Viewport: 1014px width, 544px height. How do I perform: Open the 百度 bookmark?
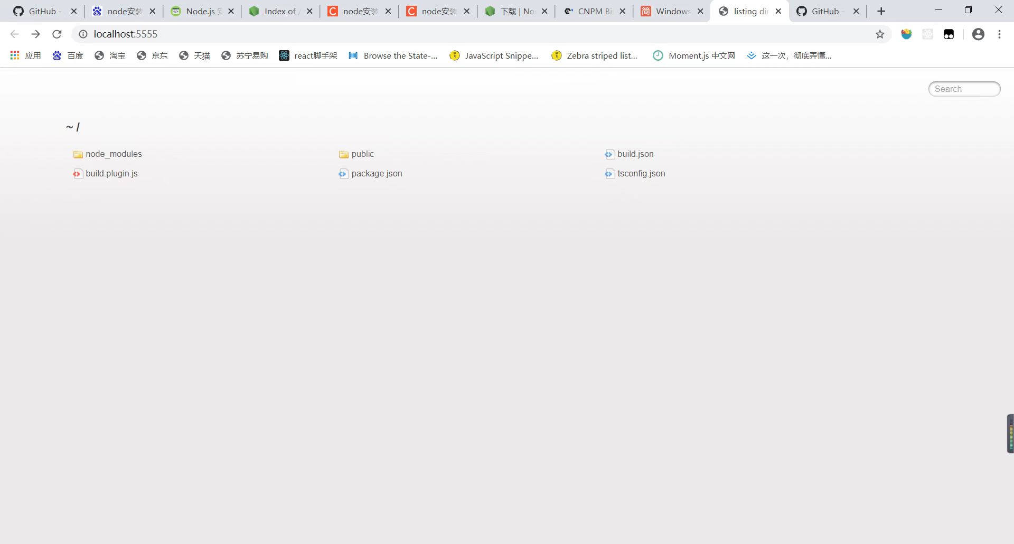(x=68, y=55)
